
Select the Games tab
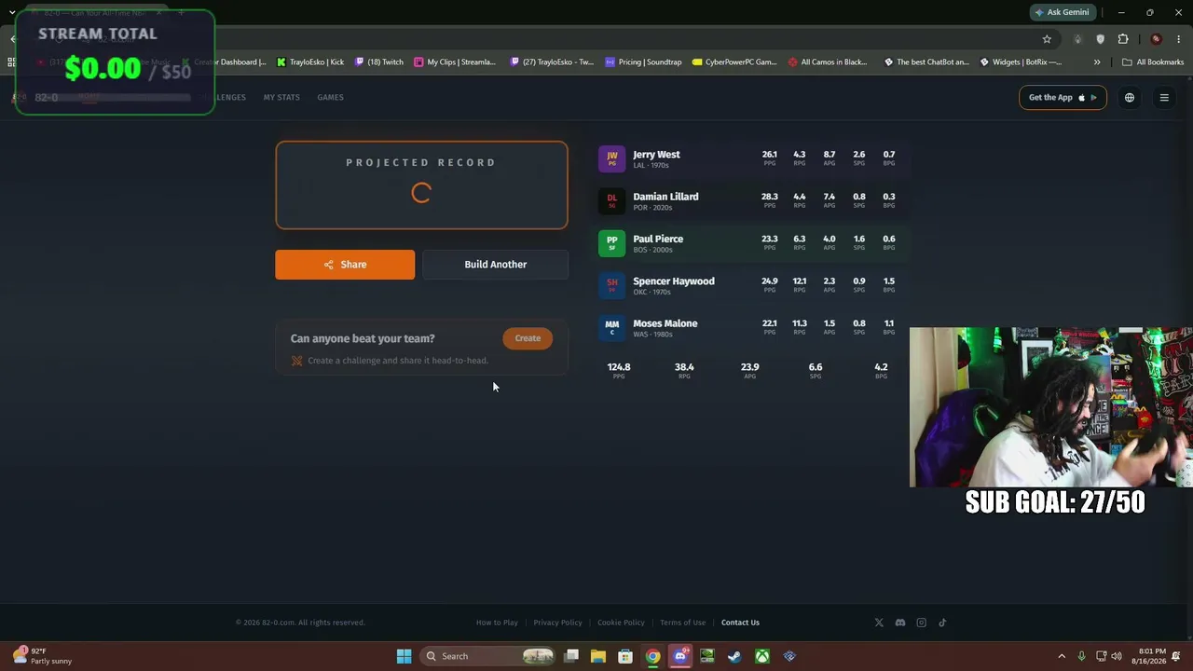point(330,98)
